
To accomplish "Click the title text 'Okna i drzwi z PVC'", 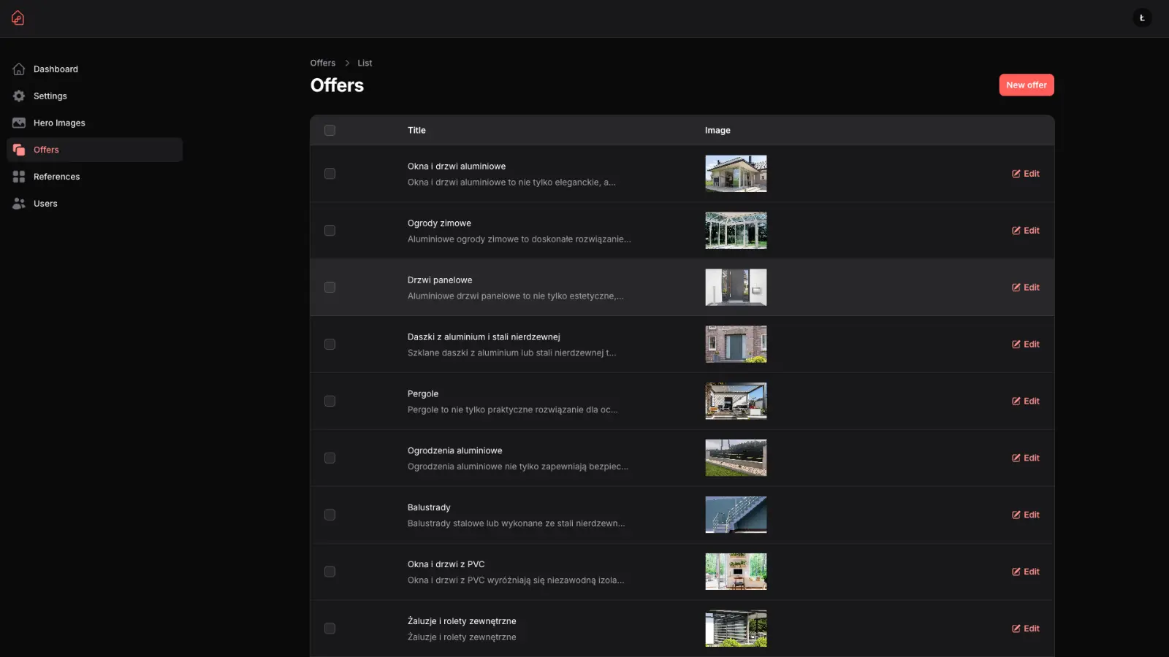I will [446, 564].
